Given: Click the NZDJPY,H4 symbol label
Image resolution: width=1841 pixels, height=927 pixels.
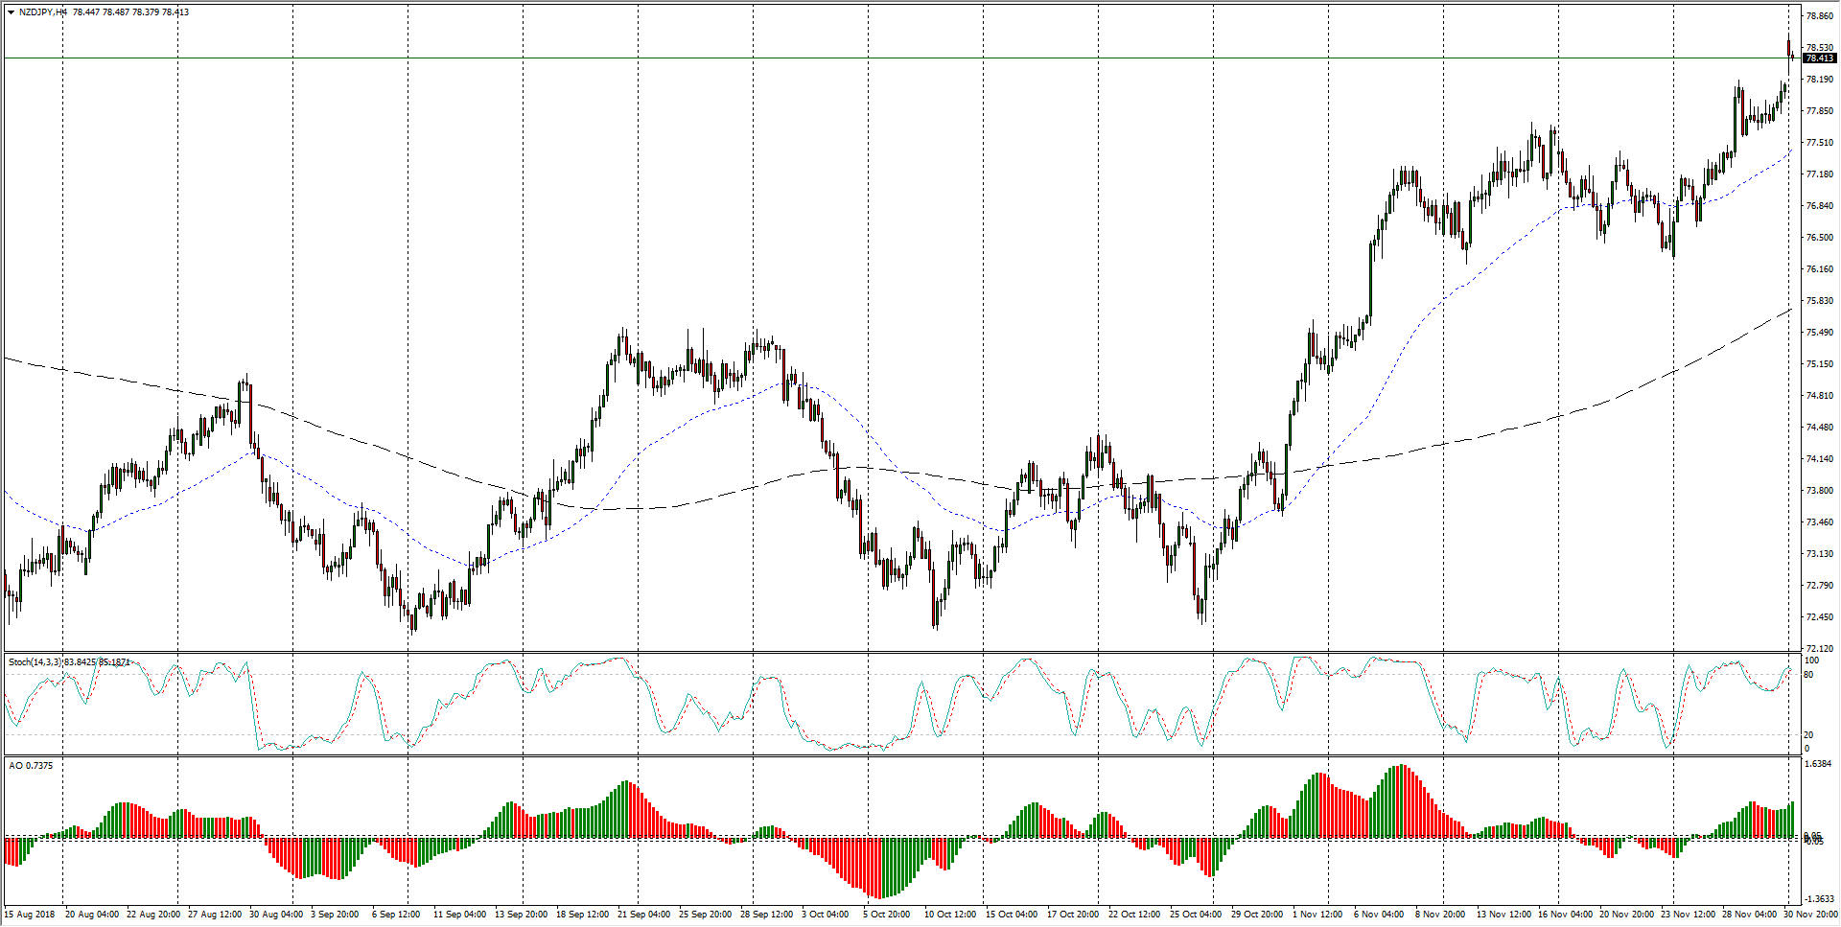Looking at the screenshot, I should tap(43, 12).
